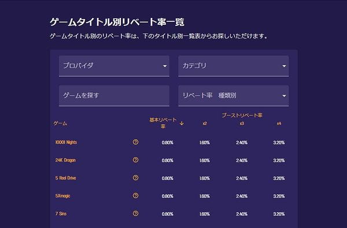Click the 基本リベート率 column header

[x=163, y=123]
